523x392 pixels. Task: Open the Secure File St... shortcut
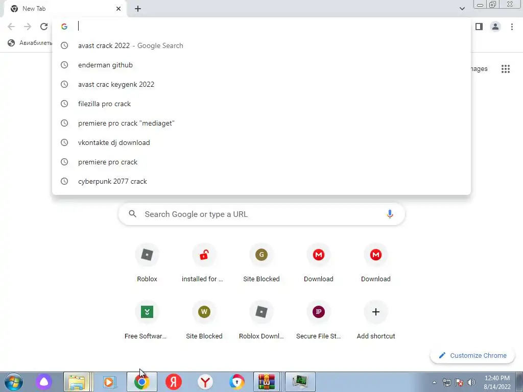pyautogui.click(x=319, y=320)
